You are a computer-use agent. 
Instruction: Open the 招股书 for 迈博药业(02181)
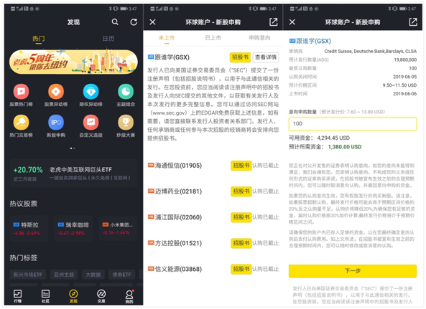tap(241, 191)
